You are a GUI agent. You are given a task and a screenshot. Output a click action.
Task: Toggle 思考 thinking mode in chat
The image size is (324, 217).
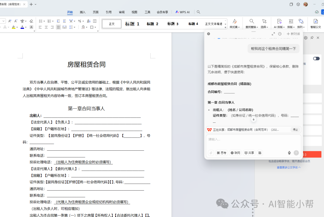[221, 153]
